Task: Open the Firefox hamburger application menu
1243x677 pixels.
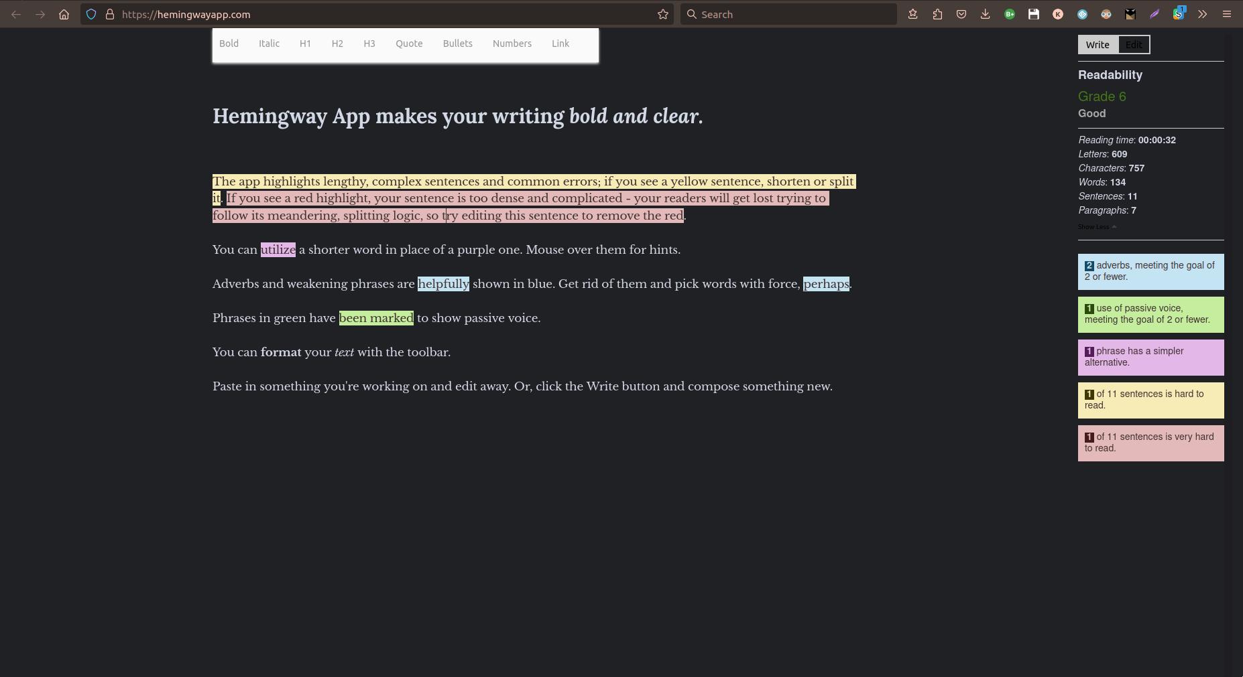Action: tap(1227, 14)
